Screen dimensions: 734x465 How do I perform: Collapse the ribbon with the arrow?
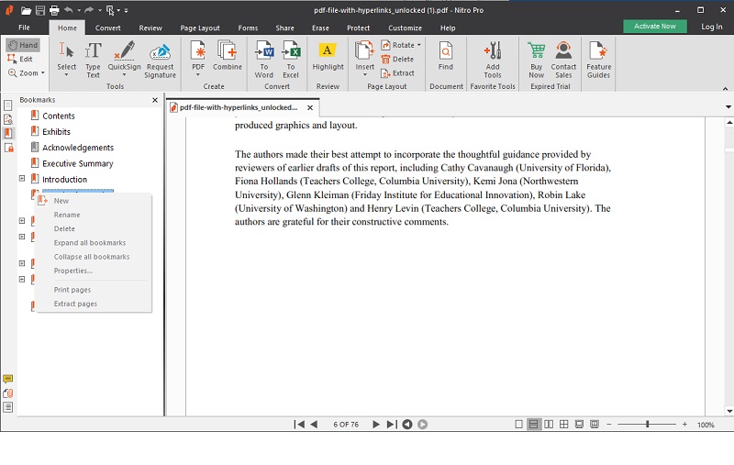(x=725, y=88)
